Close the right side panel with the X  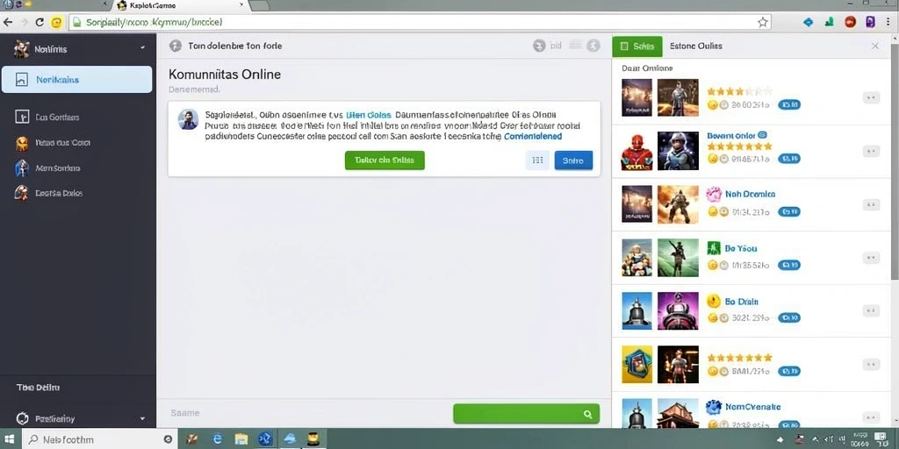pyautogui.click(x=875, y=46)
